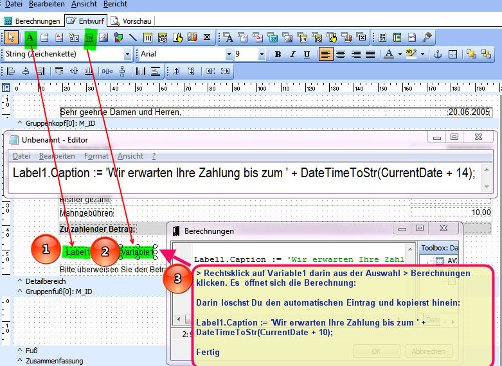Pick the DBRichText data component tool

258,37
